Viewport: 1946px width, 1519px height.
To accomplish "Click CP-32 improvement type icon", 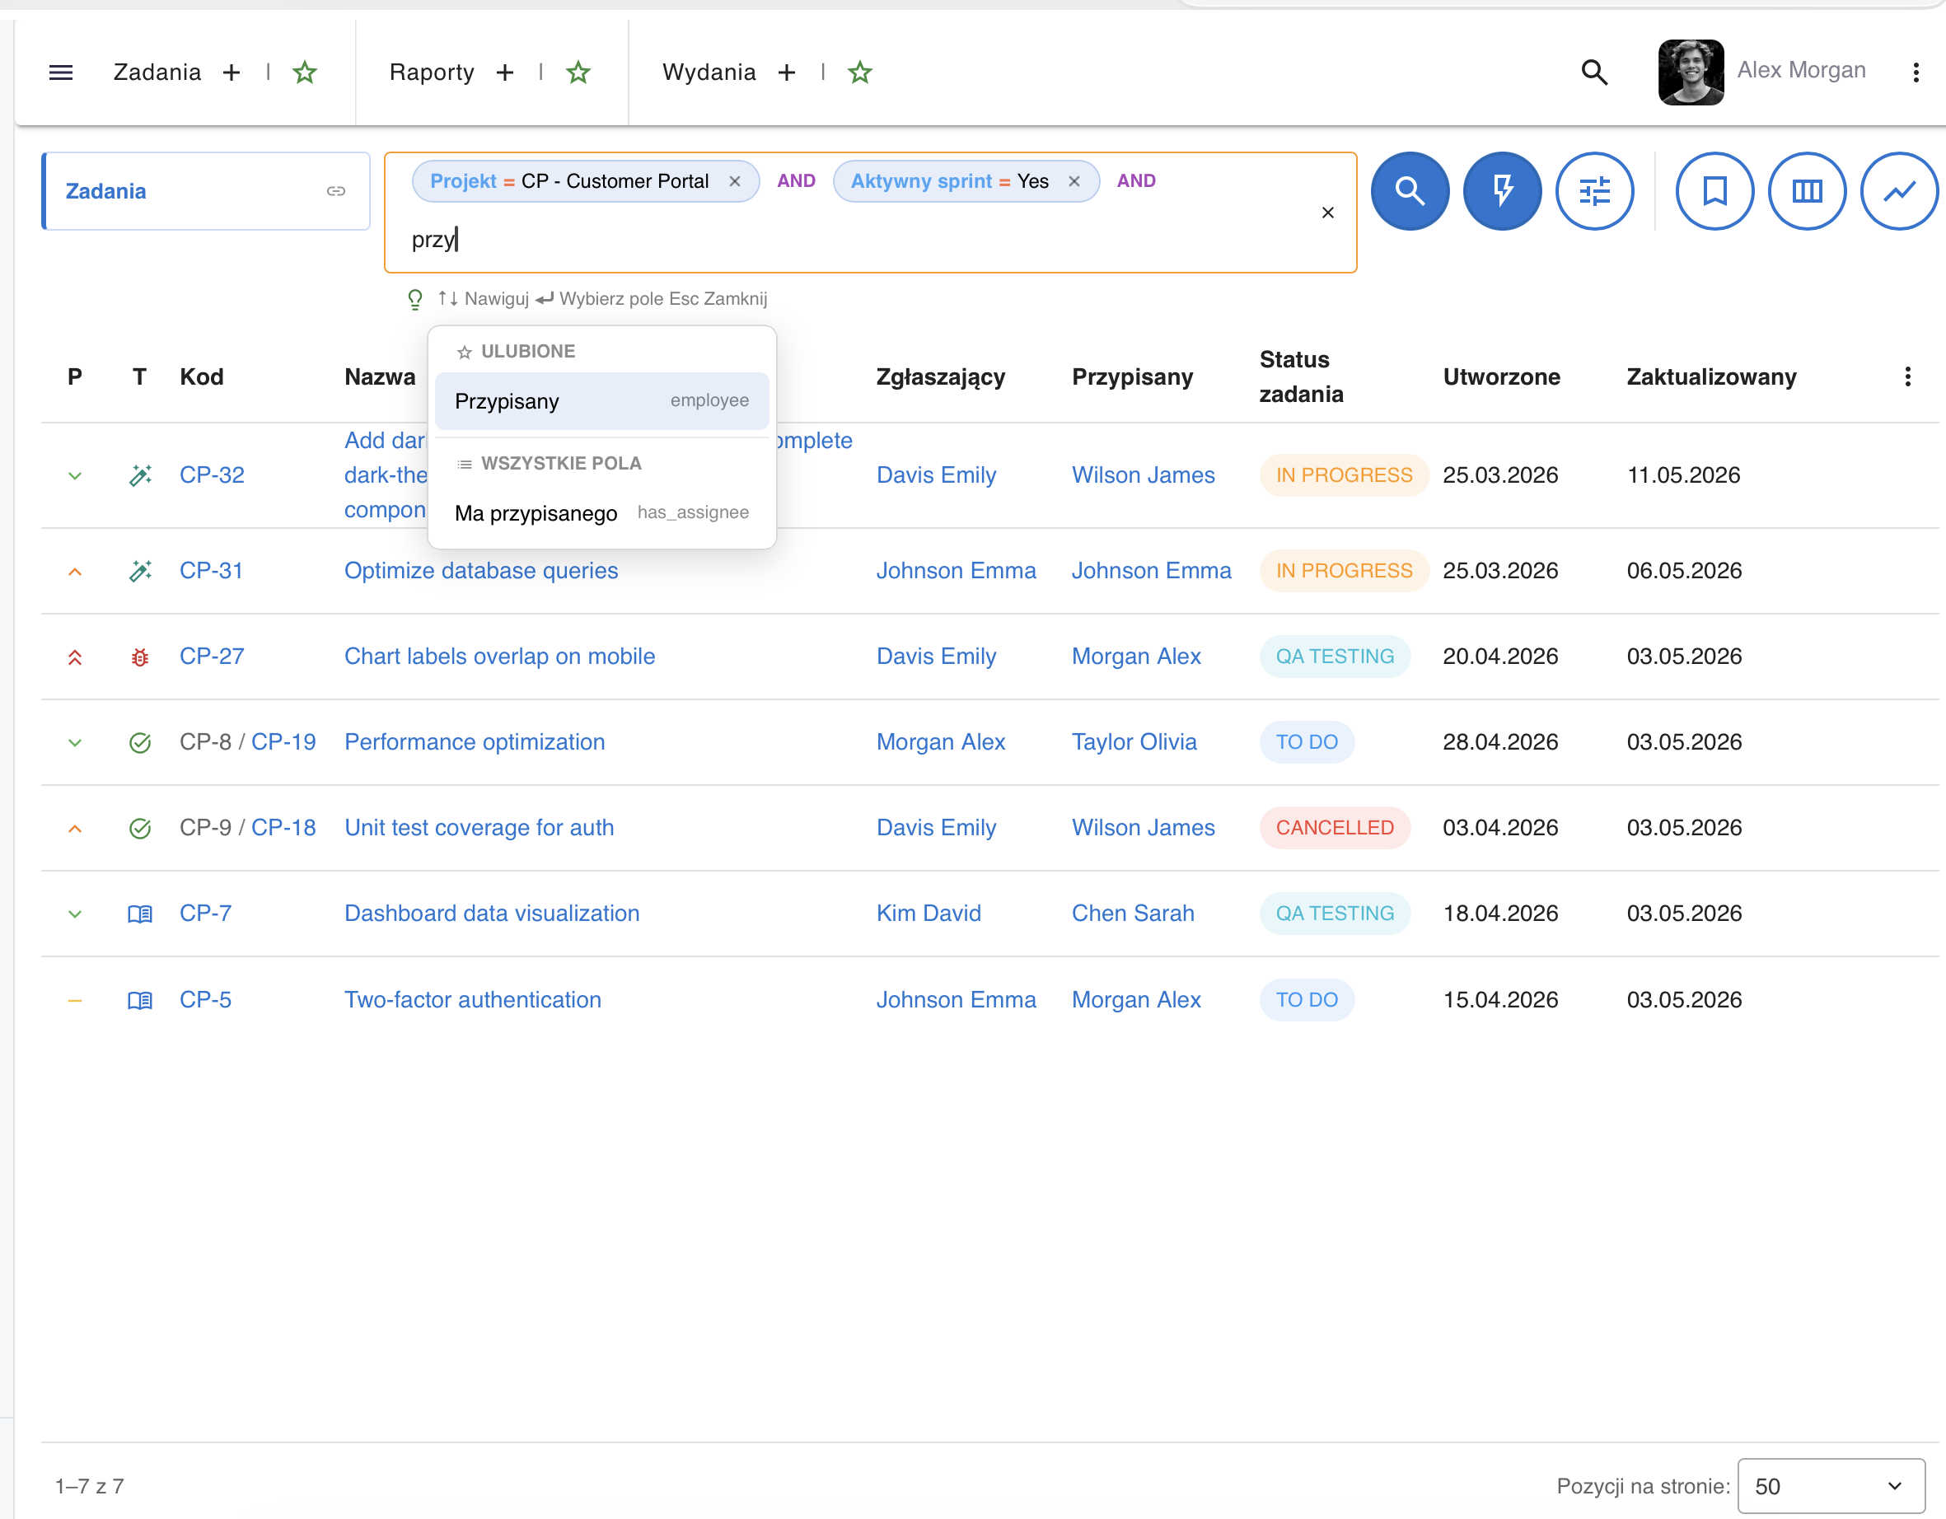I will point(140,474).
